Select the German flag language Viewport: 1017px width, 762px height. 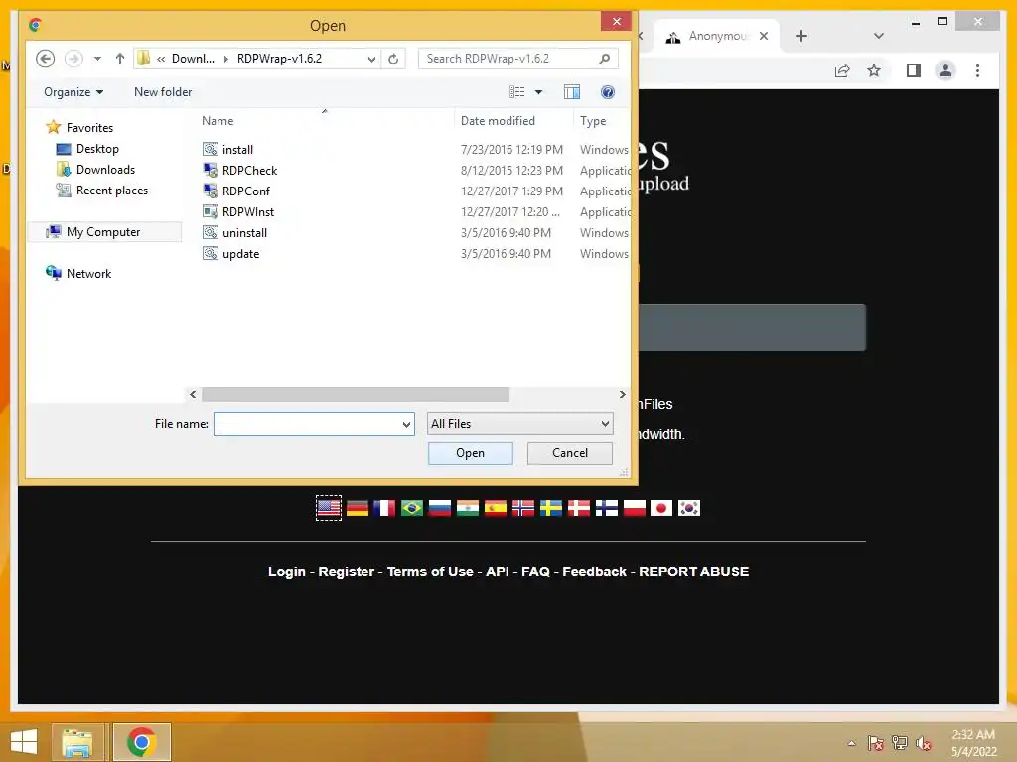pos(358,508)
